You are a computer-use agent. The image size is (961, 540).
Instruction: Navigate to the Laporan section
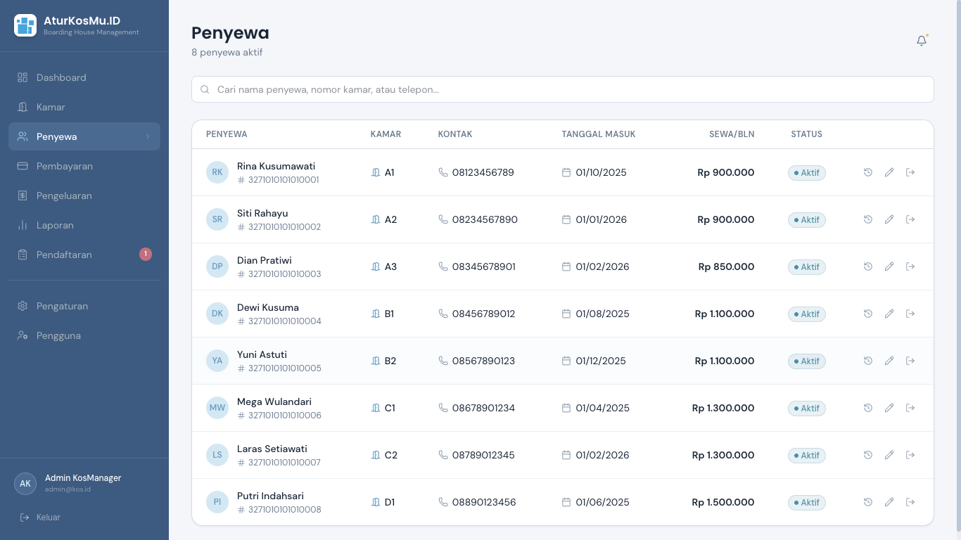click(x=55, y=225)
